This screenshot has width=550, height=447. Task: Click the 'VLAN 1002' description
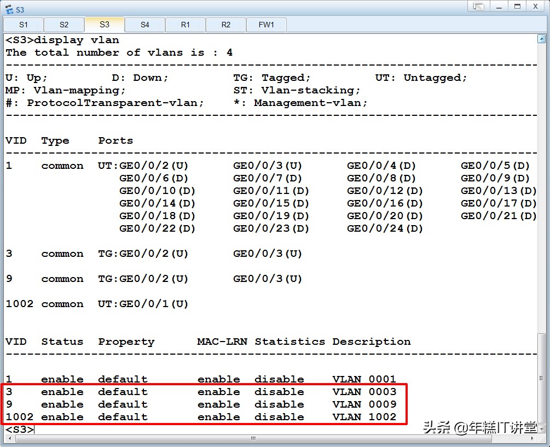tap(364, 417)
